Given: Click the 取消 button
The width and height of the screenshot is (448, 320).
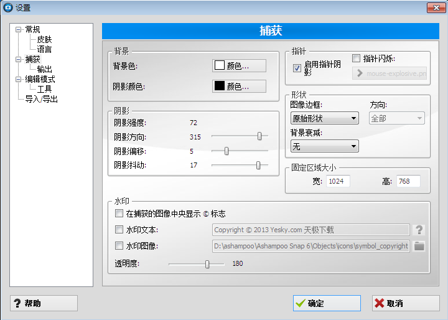Looking at the screenshot, I should [x=405, y=303].
